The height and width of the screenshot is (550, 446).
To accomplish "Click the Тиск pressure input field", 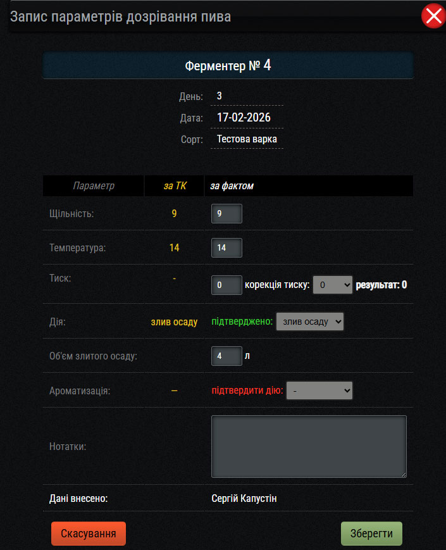I will pos(226,285).
